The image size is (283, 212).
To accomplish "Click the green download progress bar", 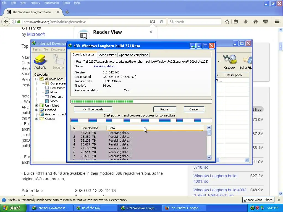I will point(141,101).
